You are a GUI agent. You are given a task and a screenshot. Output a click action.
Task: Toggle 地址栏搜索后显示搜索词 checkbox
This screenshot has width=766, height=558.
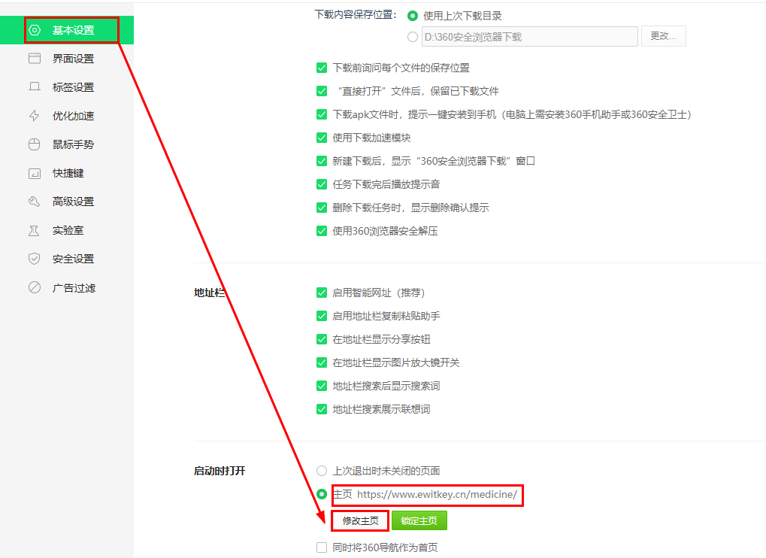(x=322, y=386)
